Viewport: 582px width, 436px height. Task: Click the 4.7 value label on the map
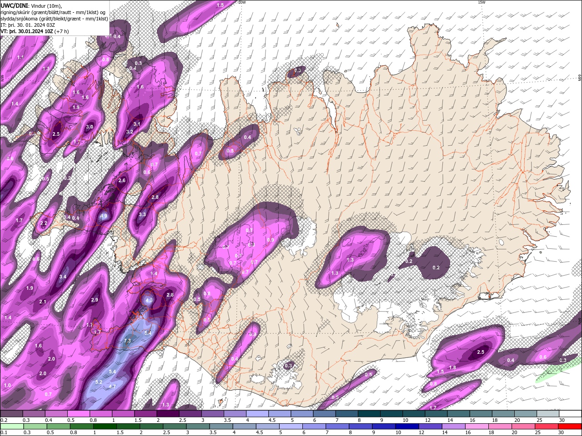coord(113,386)
